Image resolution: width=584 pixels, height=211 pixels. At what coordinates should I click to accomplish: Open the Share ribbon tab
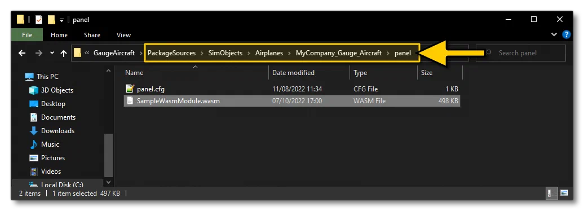click(x=92, y=35)
